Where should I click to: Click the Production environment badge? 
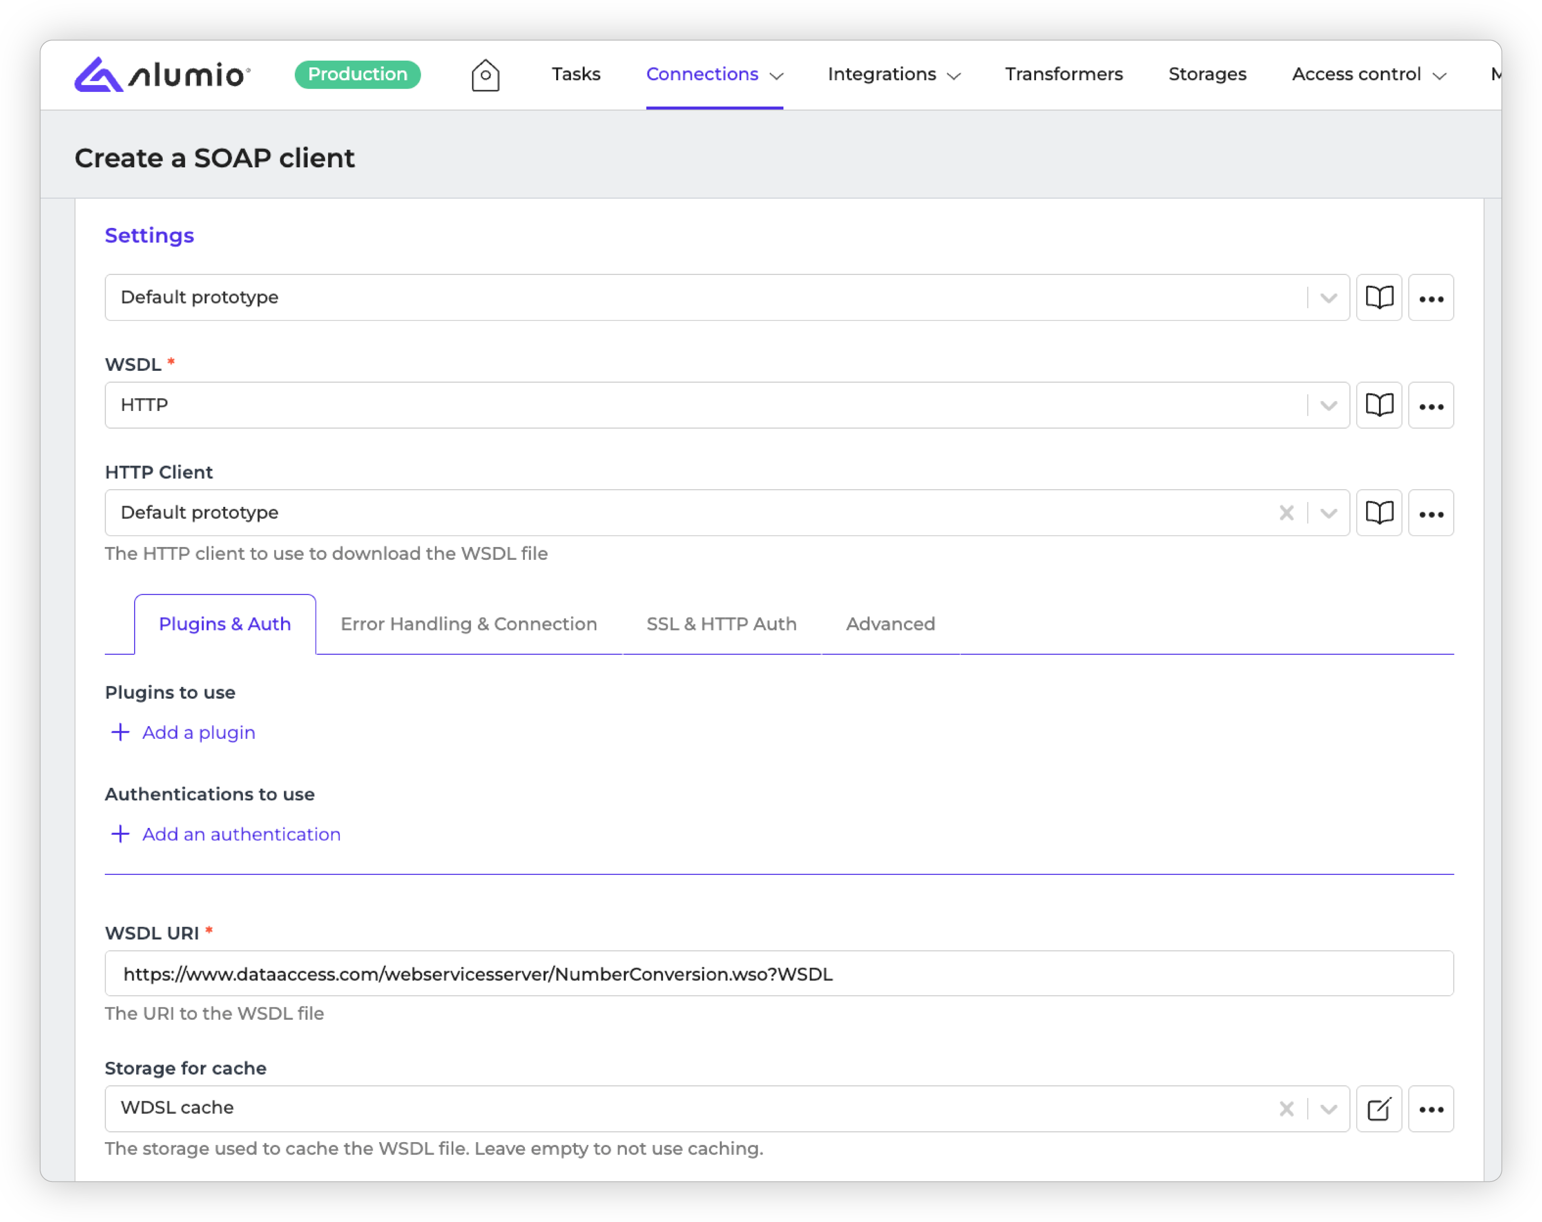357,74
